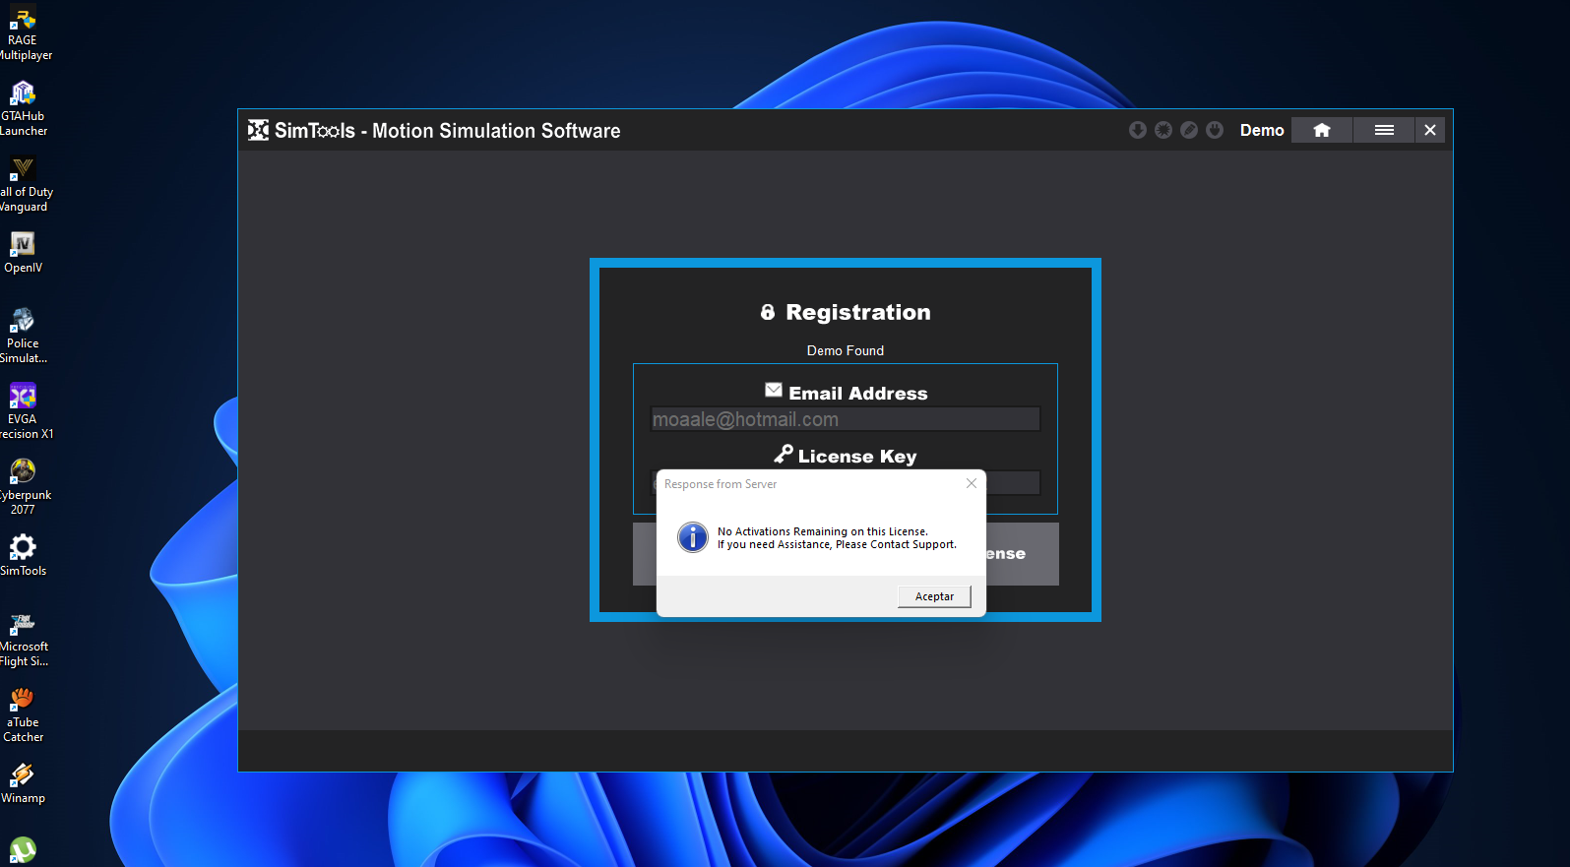Click the envelope icon beside Email Address

(774, 391)
